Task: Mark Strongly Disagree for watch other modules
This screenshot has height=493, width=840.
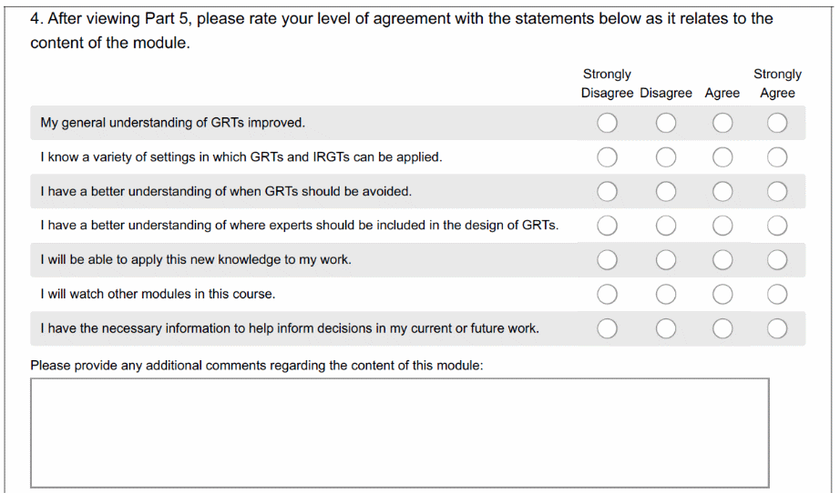Action: point(608,295)
